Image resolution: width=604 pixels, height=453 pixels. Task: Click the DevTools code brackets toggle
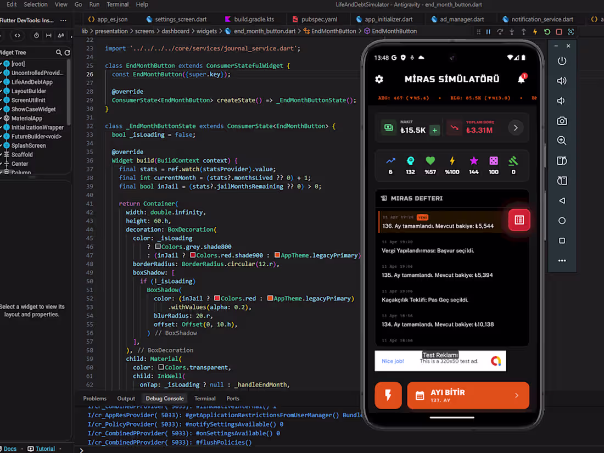[x=18, y=36]
